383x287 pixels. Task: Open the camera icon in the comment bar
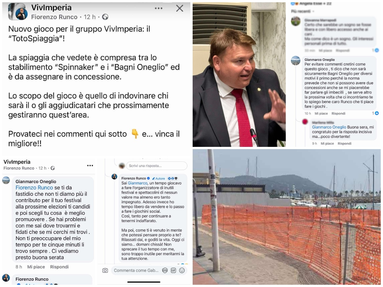105,271
